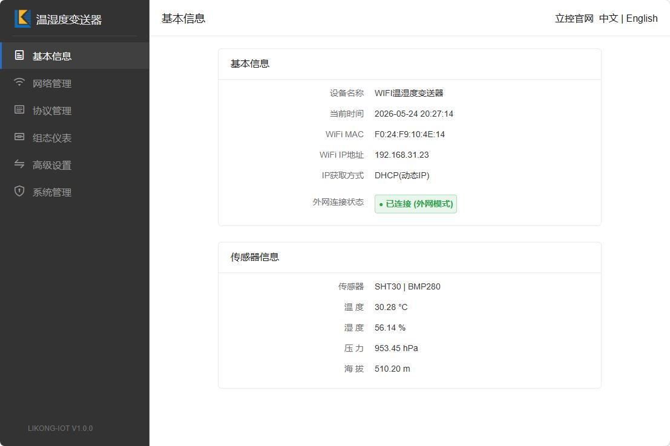Click the pressure reading 953.45 hPa
670x446 pixels.
(396, 348)
